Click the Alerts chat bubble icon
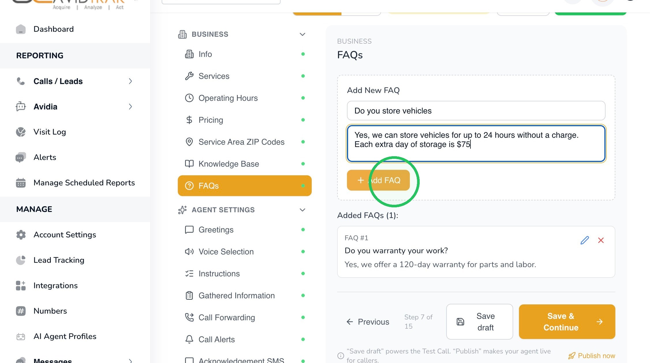 (x=21, y=157)
